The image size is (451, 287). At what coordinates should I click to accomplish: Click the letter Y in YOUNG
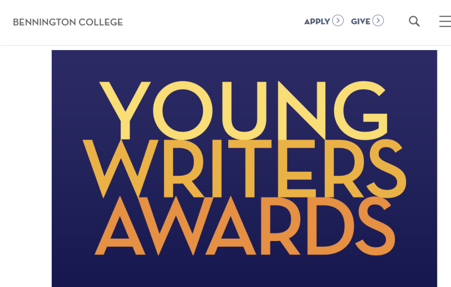125,111
